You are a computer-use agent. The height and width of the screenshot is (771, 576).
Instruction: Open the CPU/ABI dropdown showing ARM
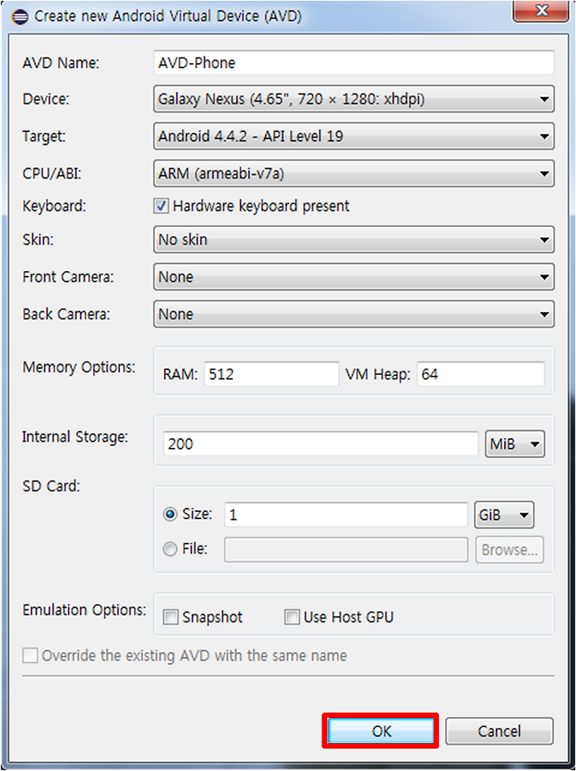click(x=354, y=174)
